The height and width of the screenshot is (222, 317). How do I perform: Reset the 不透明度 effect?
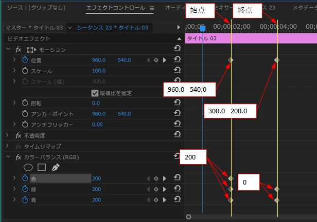(x=177, y=134)
